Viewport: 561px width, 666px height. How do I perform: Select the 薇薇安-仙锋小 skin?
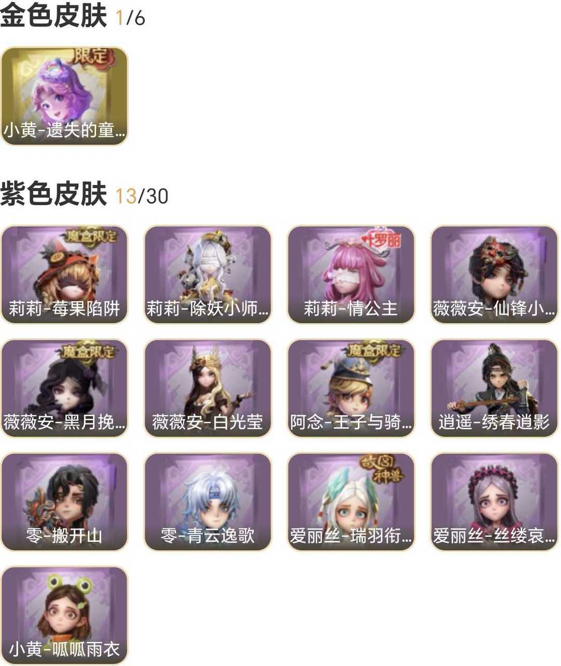coord(495,275)
